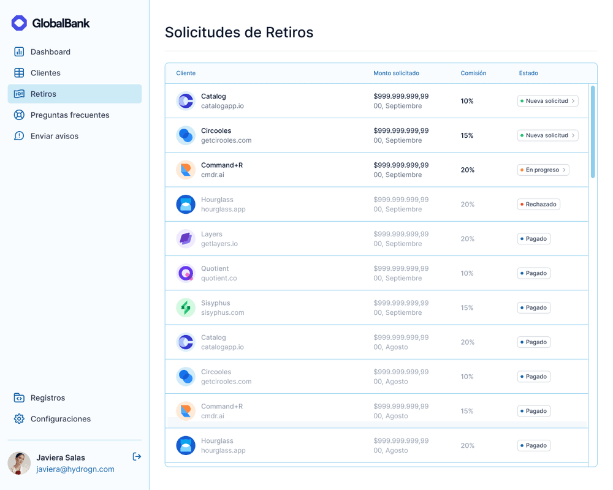The image size is (613, 490).
Task: Click the Sisyphus green logo icon
Action: pos(185,307)
